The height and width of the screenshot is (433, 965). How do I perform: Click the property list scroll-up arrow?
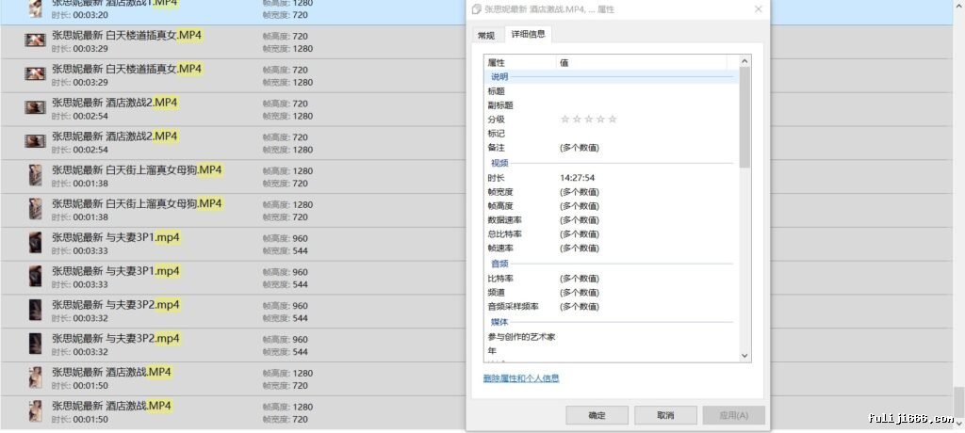click(744, 61)
